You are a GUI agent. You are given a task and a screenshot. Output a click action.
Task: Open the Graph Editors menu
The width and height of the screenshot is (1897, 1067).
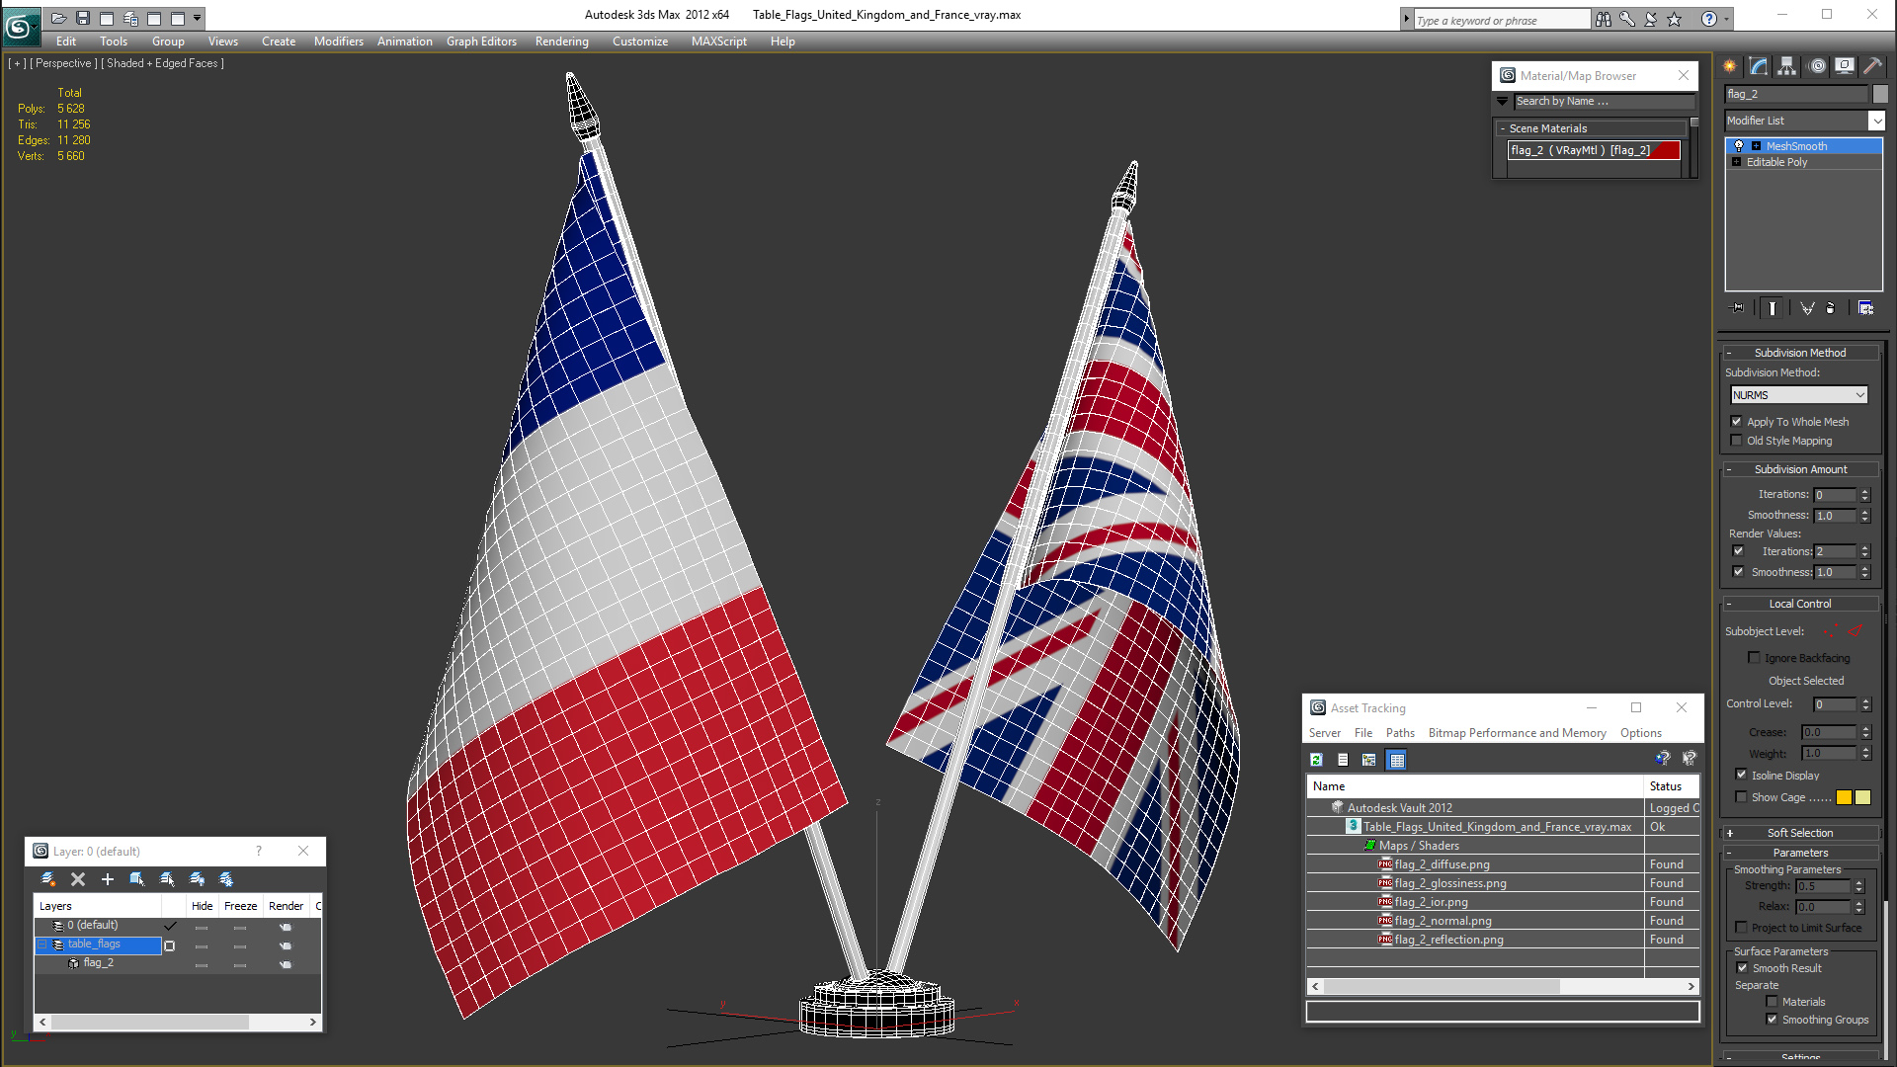[481, 41]
